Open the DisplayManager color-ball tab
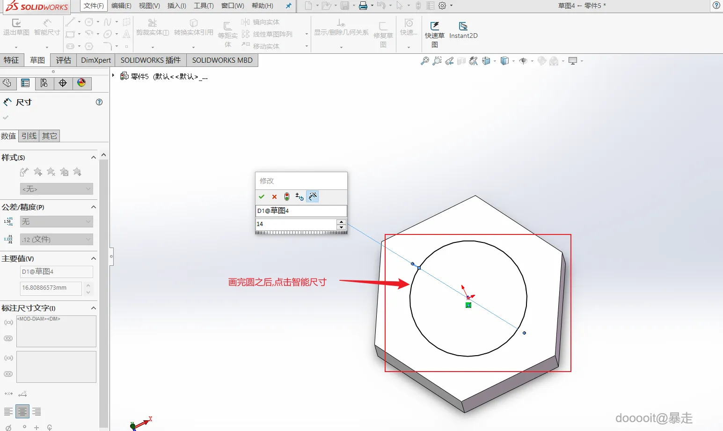This screenshot has width=723, height=431. pyautogui.click(x=81, y=83)
